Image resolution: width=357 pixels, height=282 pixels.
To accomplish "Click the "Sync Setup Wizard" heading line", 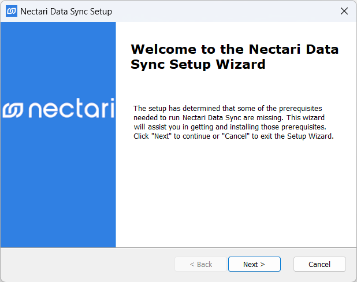I will point(198,64).
